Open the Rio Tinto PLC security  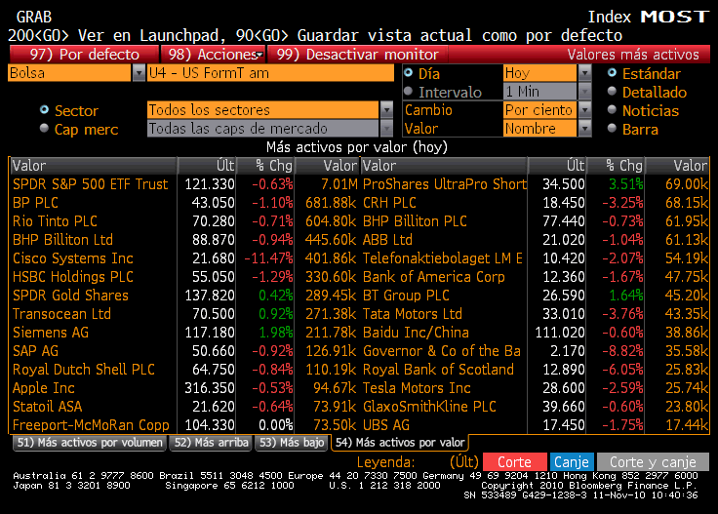coord(55,221)
